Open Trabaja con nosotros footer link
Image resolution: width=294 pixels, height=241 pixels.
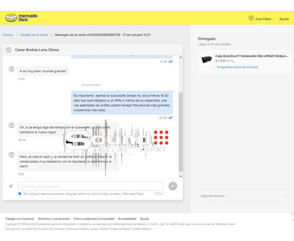pos(19,219)
